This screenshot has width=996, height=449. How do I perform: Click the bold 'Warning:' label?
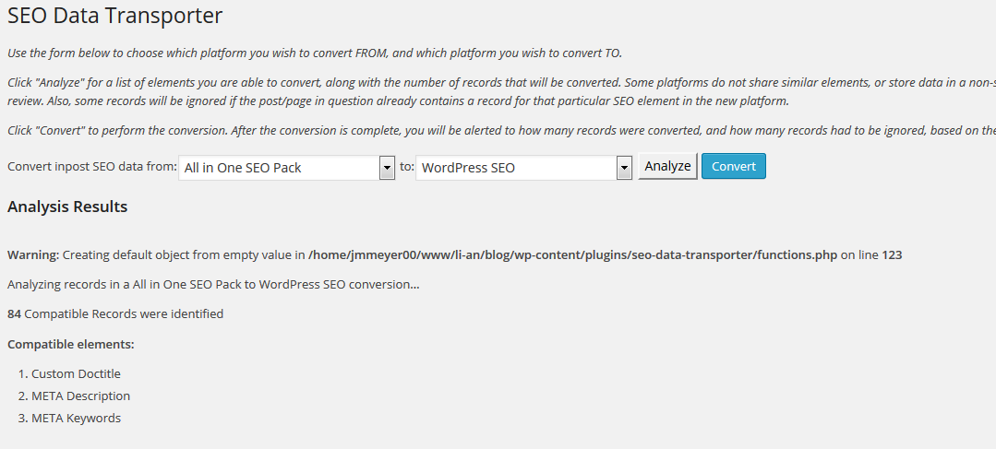point(33,255)
